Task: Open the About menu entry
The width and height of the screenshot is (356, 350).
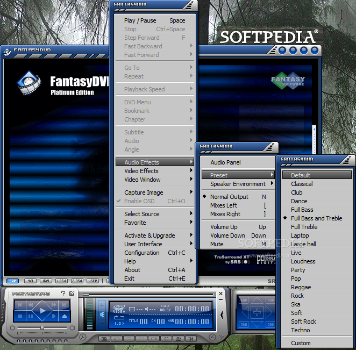Action: pyautogui.click(x=155, y=270)
